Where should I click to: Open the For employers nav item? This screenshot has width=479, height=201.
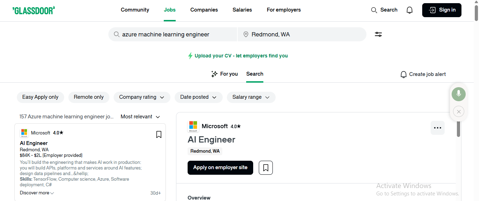(x=284, y=10)
